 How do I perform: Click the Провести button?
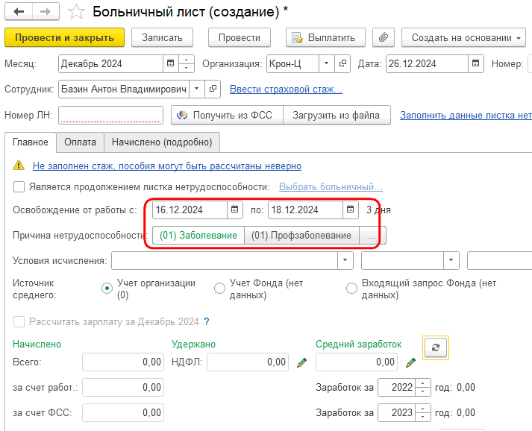point(240,37)
